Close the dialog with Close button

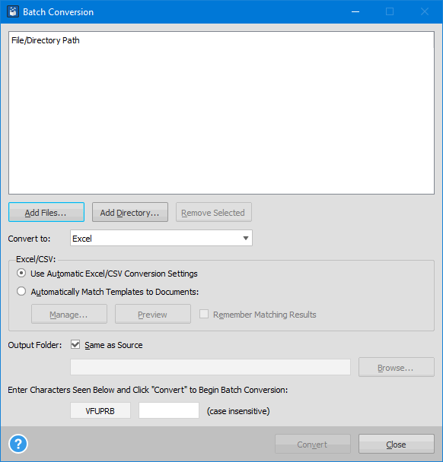(397, 444)
